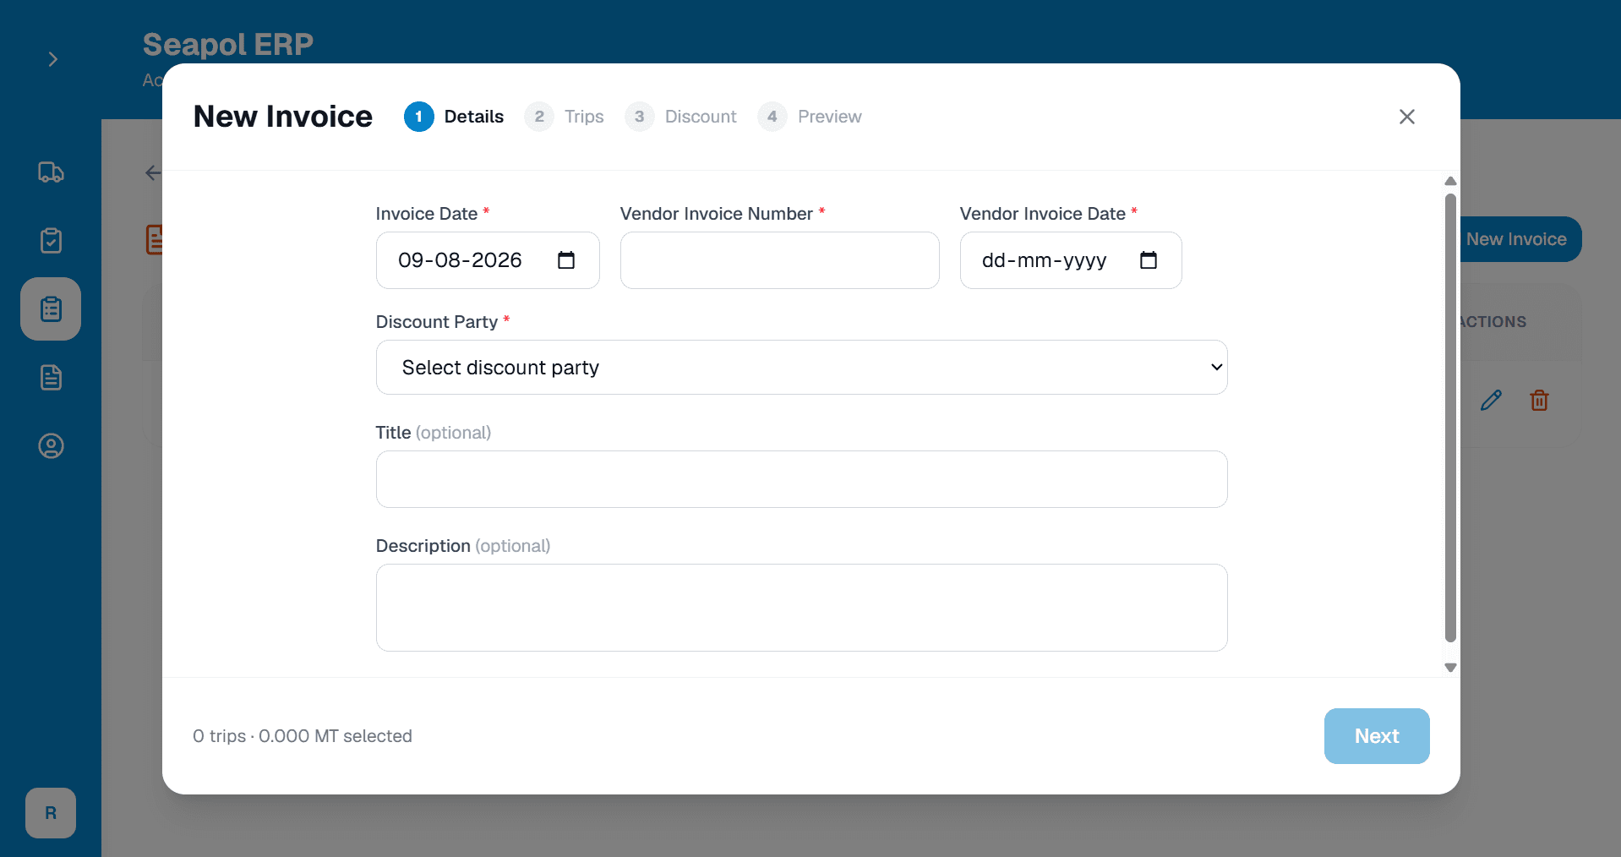The image size is (1621, 857).
Task: Open the user profile icon in sidebar
Action: 51,445
